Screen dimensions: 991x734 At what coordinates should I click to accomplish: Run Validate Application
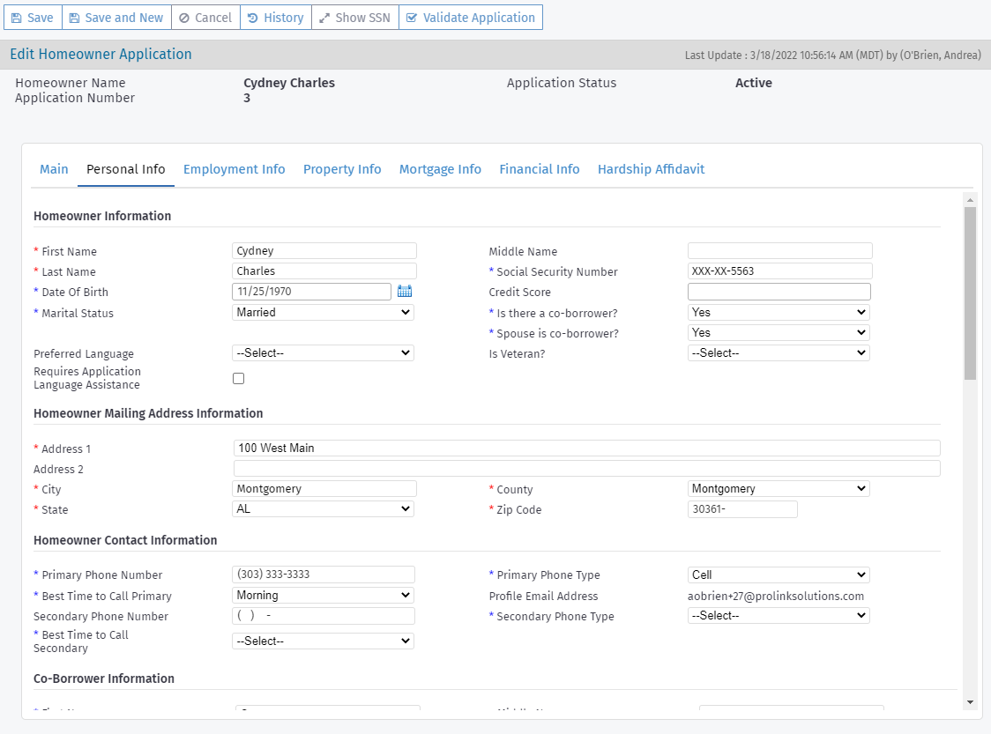[x=470, y=18]
